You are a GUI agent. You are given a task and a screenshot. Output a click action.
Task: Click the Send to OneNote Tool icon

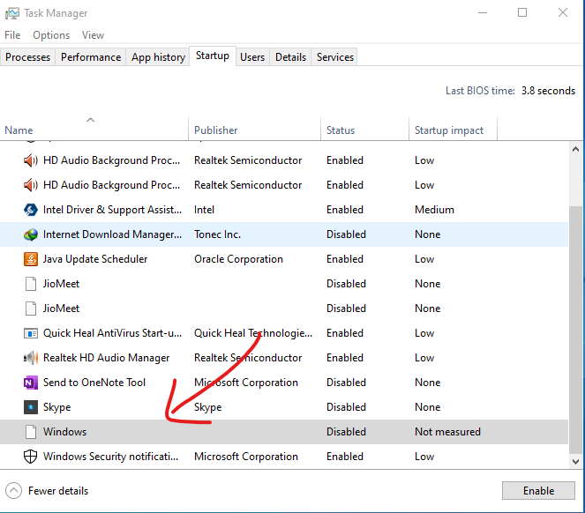point(31,383)
